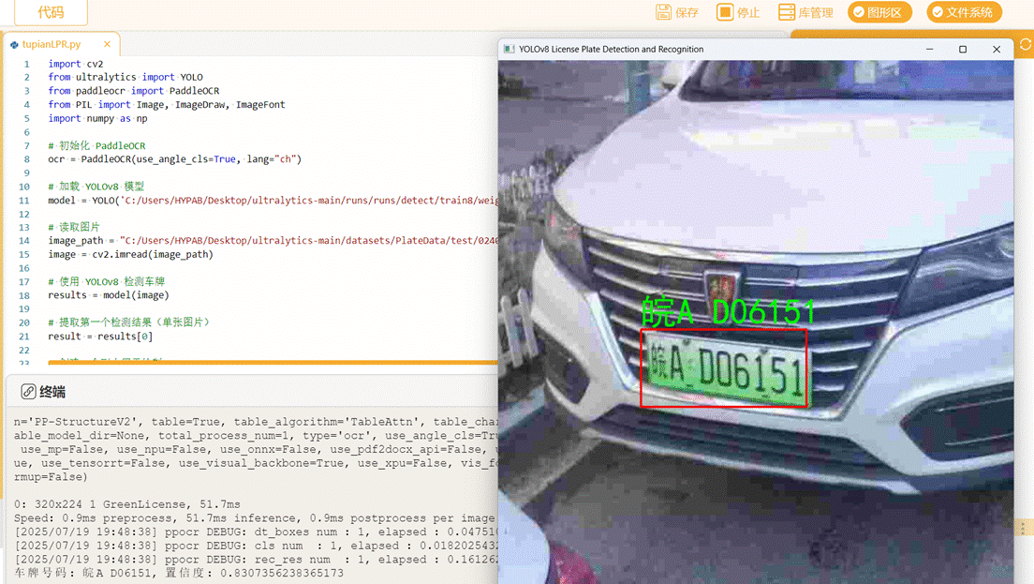Image resolution: width=1034 pixels, height=584 pixels.
Task: Click the 'model = YOLO(' line
Action: pyautogui.click(x=273, y=200)
